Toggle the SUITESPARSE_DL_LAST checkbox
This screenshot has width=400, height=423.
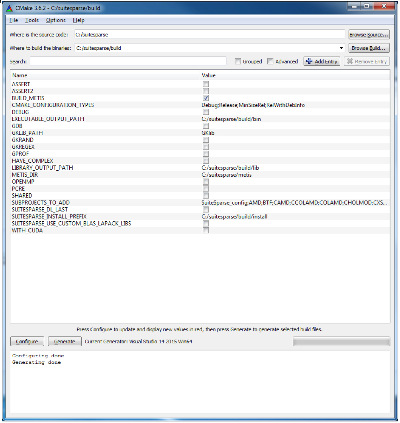point(206,210)
